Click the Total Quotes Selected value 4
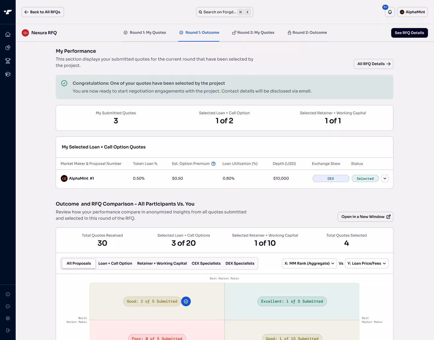The image size is (434, 340). [347, 243]
